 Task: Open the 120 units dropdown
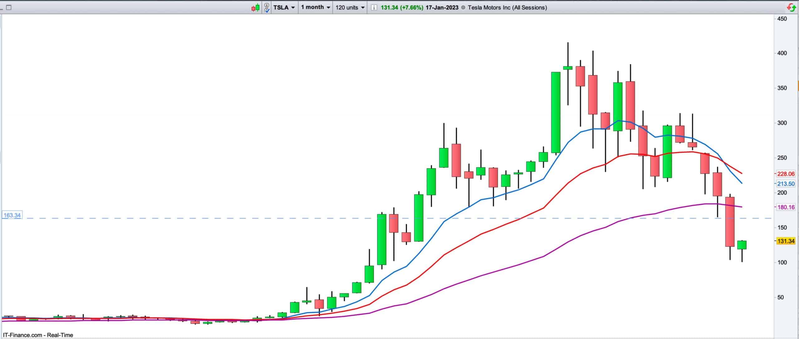click(350, 7)
